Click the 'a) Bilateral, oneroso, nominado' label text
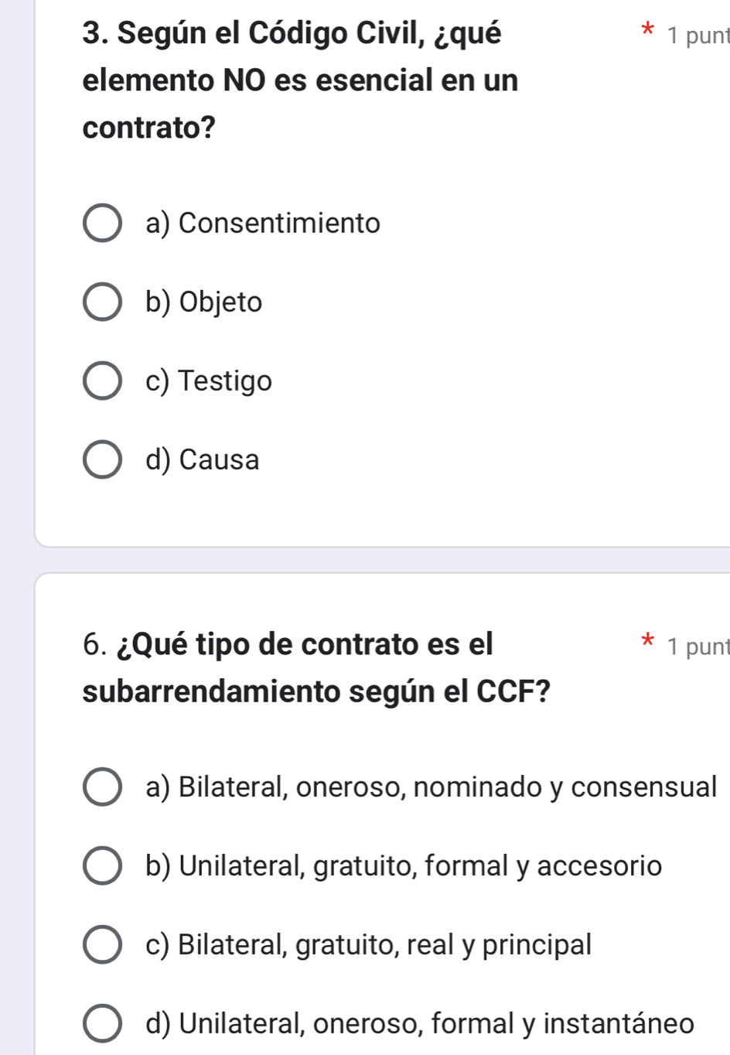 point(432,787)
